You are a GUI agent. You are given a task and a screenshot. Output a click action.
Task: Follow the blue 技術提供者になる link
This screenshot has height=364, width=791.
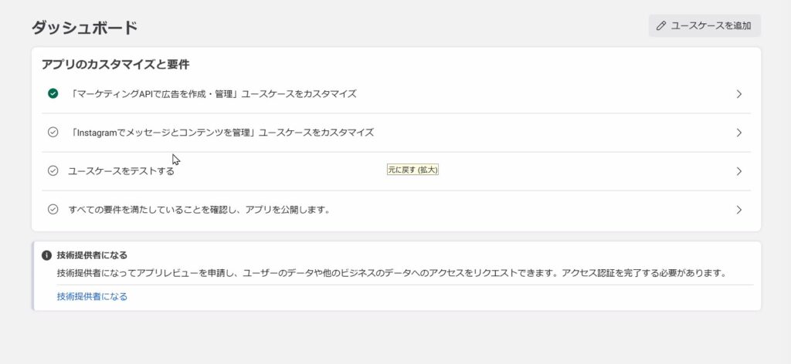click(92, 296)
